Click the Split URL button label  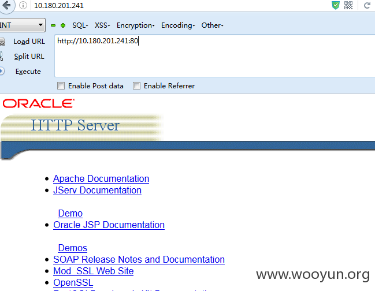point(29,57)
